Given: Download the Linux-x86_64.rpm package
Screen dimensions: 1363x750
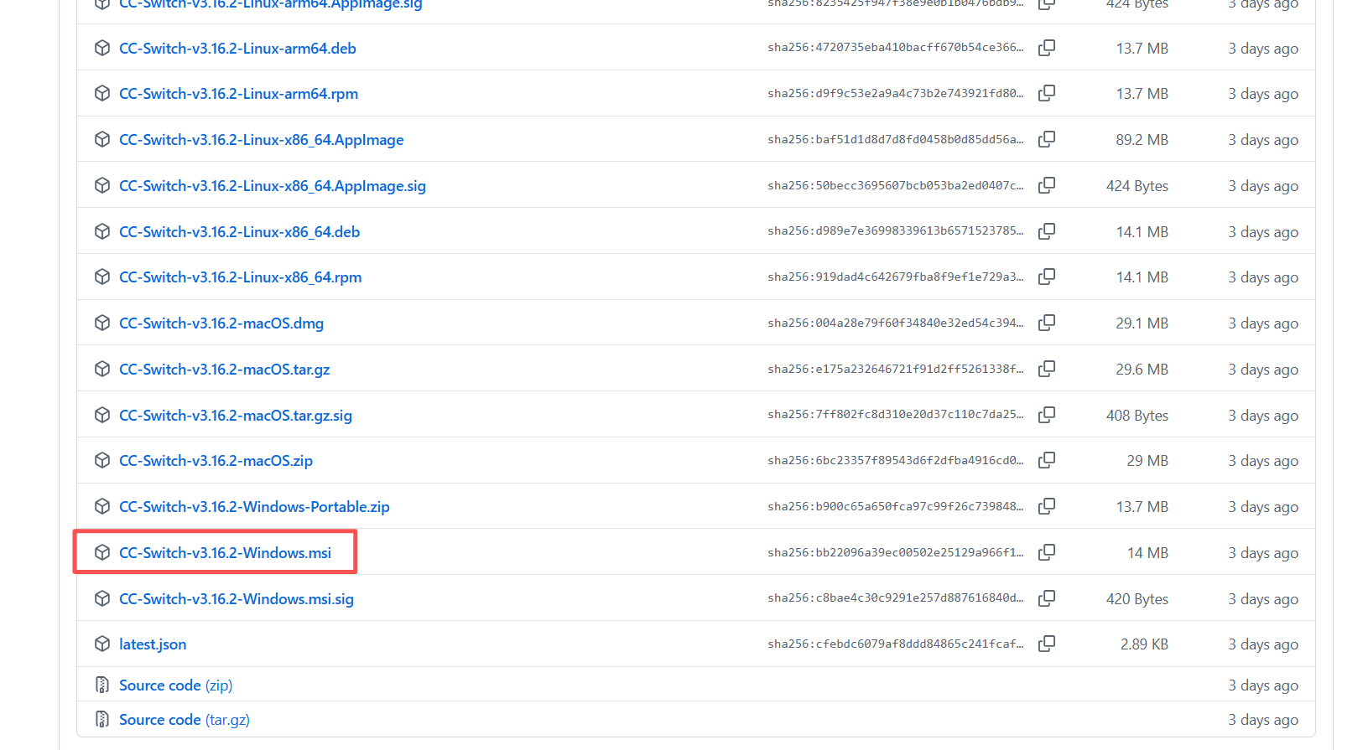Looking at the screenshot, I should [x=240, y=277].
